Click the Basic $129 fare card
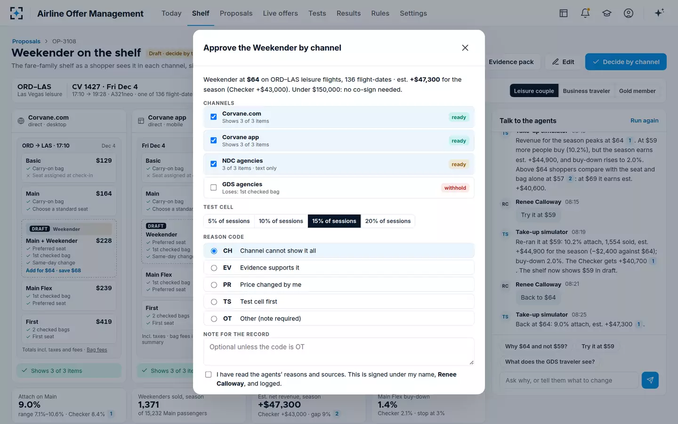This screenshot has width=678, height=424. click(x=69, y=168)
